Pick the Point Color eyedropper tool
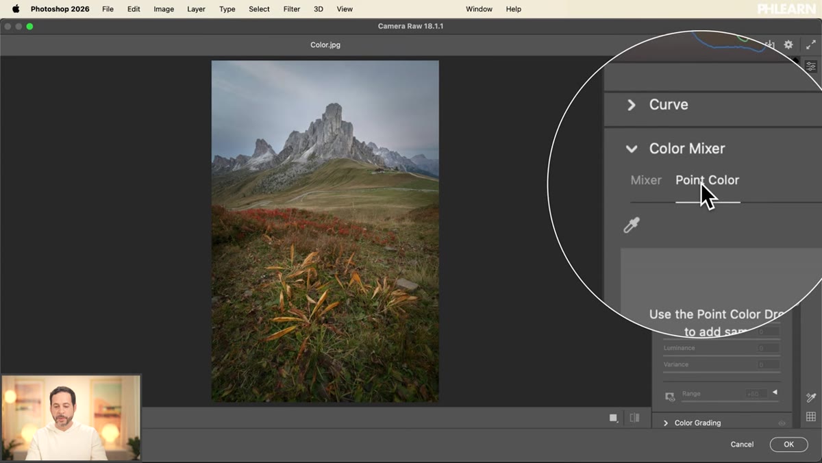 632,225
